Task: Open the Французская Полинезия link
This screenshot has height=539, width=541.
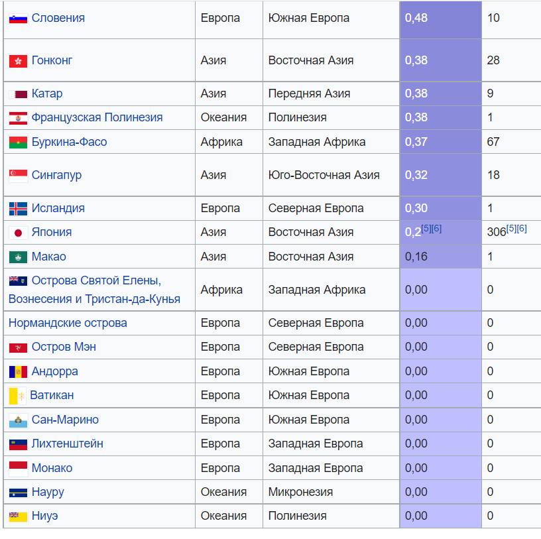Action: click(x=97, y=117)
